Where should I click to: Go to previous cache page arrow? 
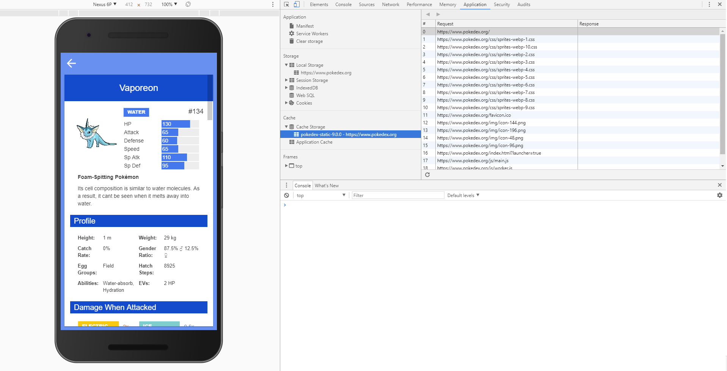(x=428, y=14)
